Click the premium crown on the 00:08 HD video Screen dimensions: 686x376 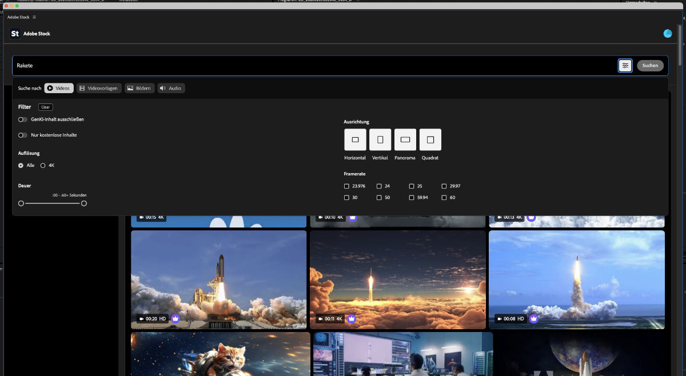[534, 318]
